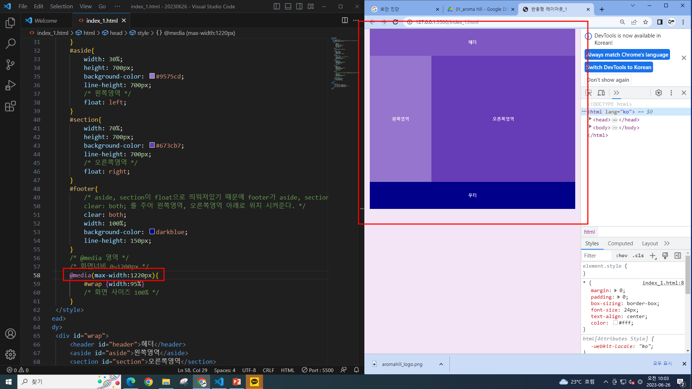Open the Search view in activity bar
Image resolution: width=692 pixels, height=389 pixels.
[10, 44]
